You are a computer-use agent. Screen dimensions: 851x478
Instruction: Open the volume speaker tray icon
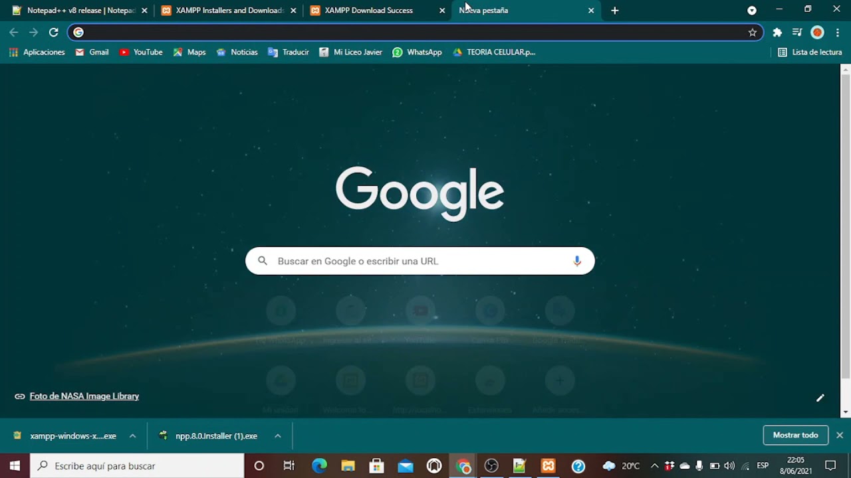(729, 466)
